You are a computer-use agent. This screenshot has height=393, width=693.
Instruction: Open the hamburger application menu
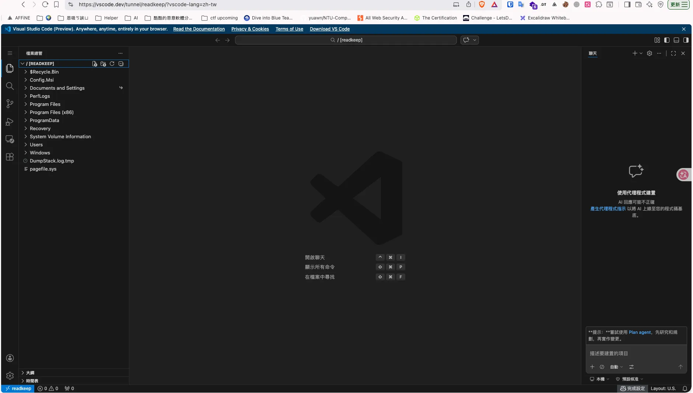pyautogui.click(x=10, y=53)
